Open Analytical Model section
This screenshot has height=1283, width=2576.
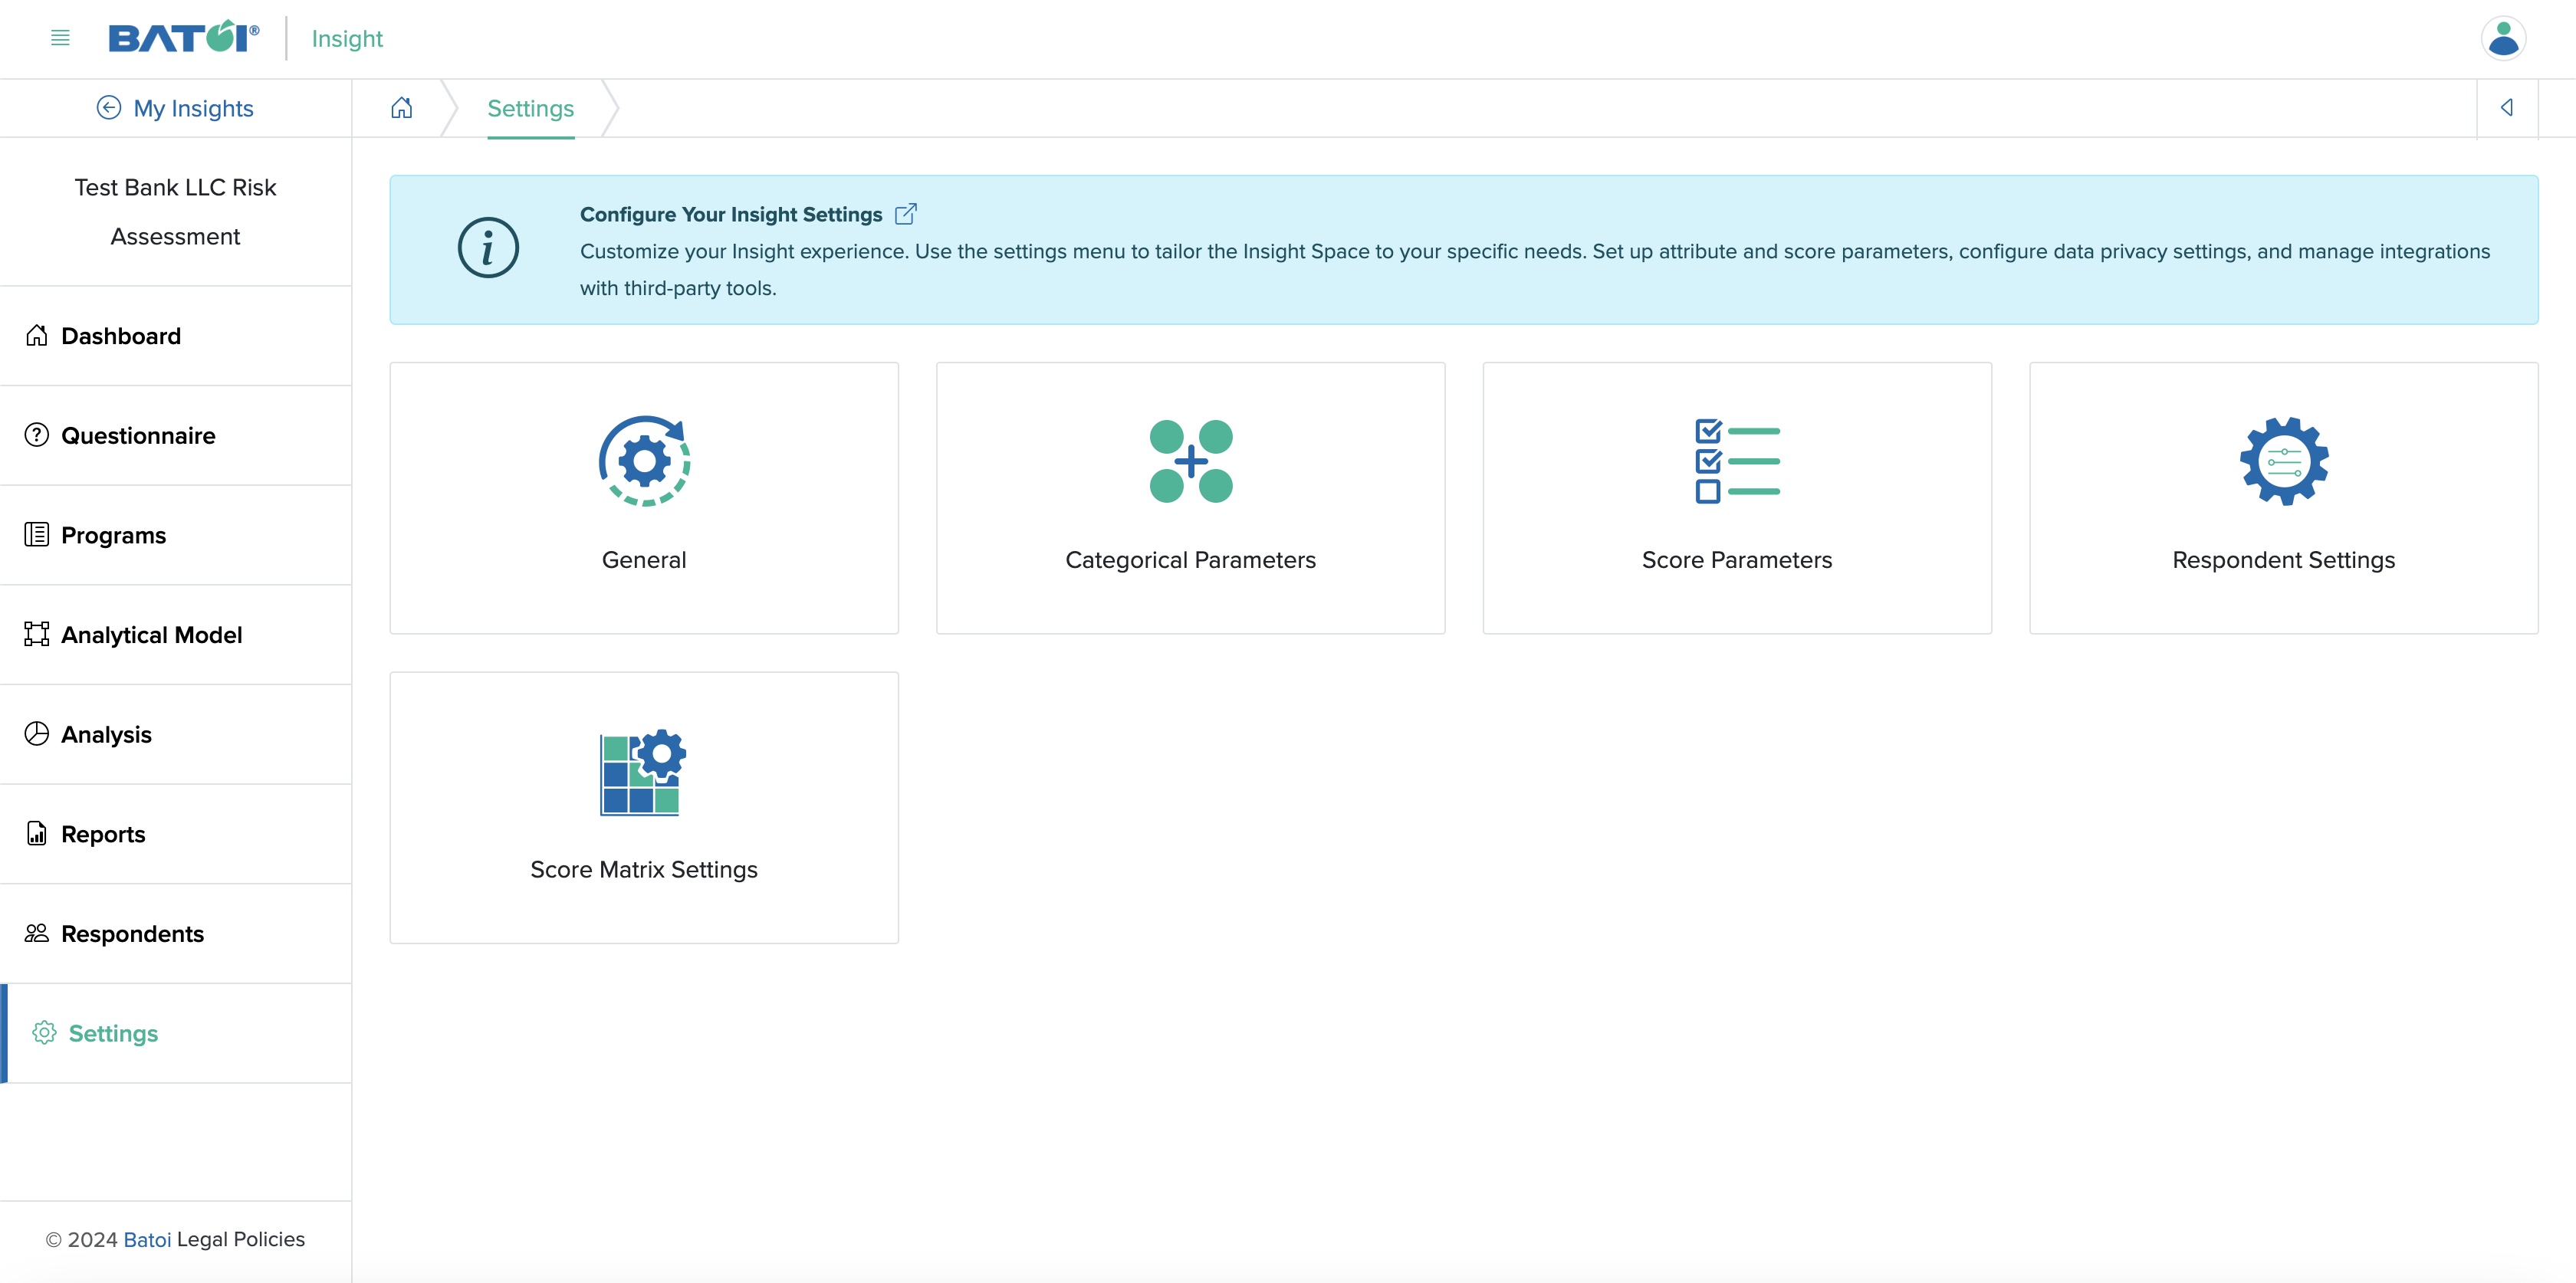pyautogui.click(x=151, y=634)
